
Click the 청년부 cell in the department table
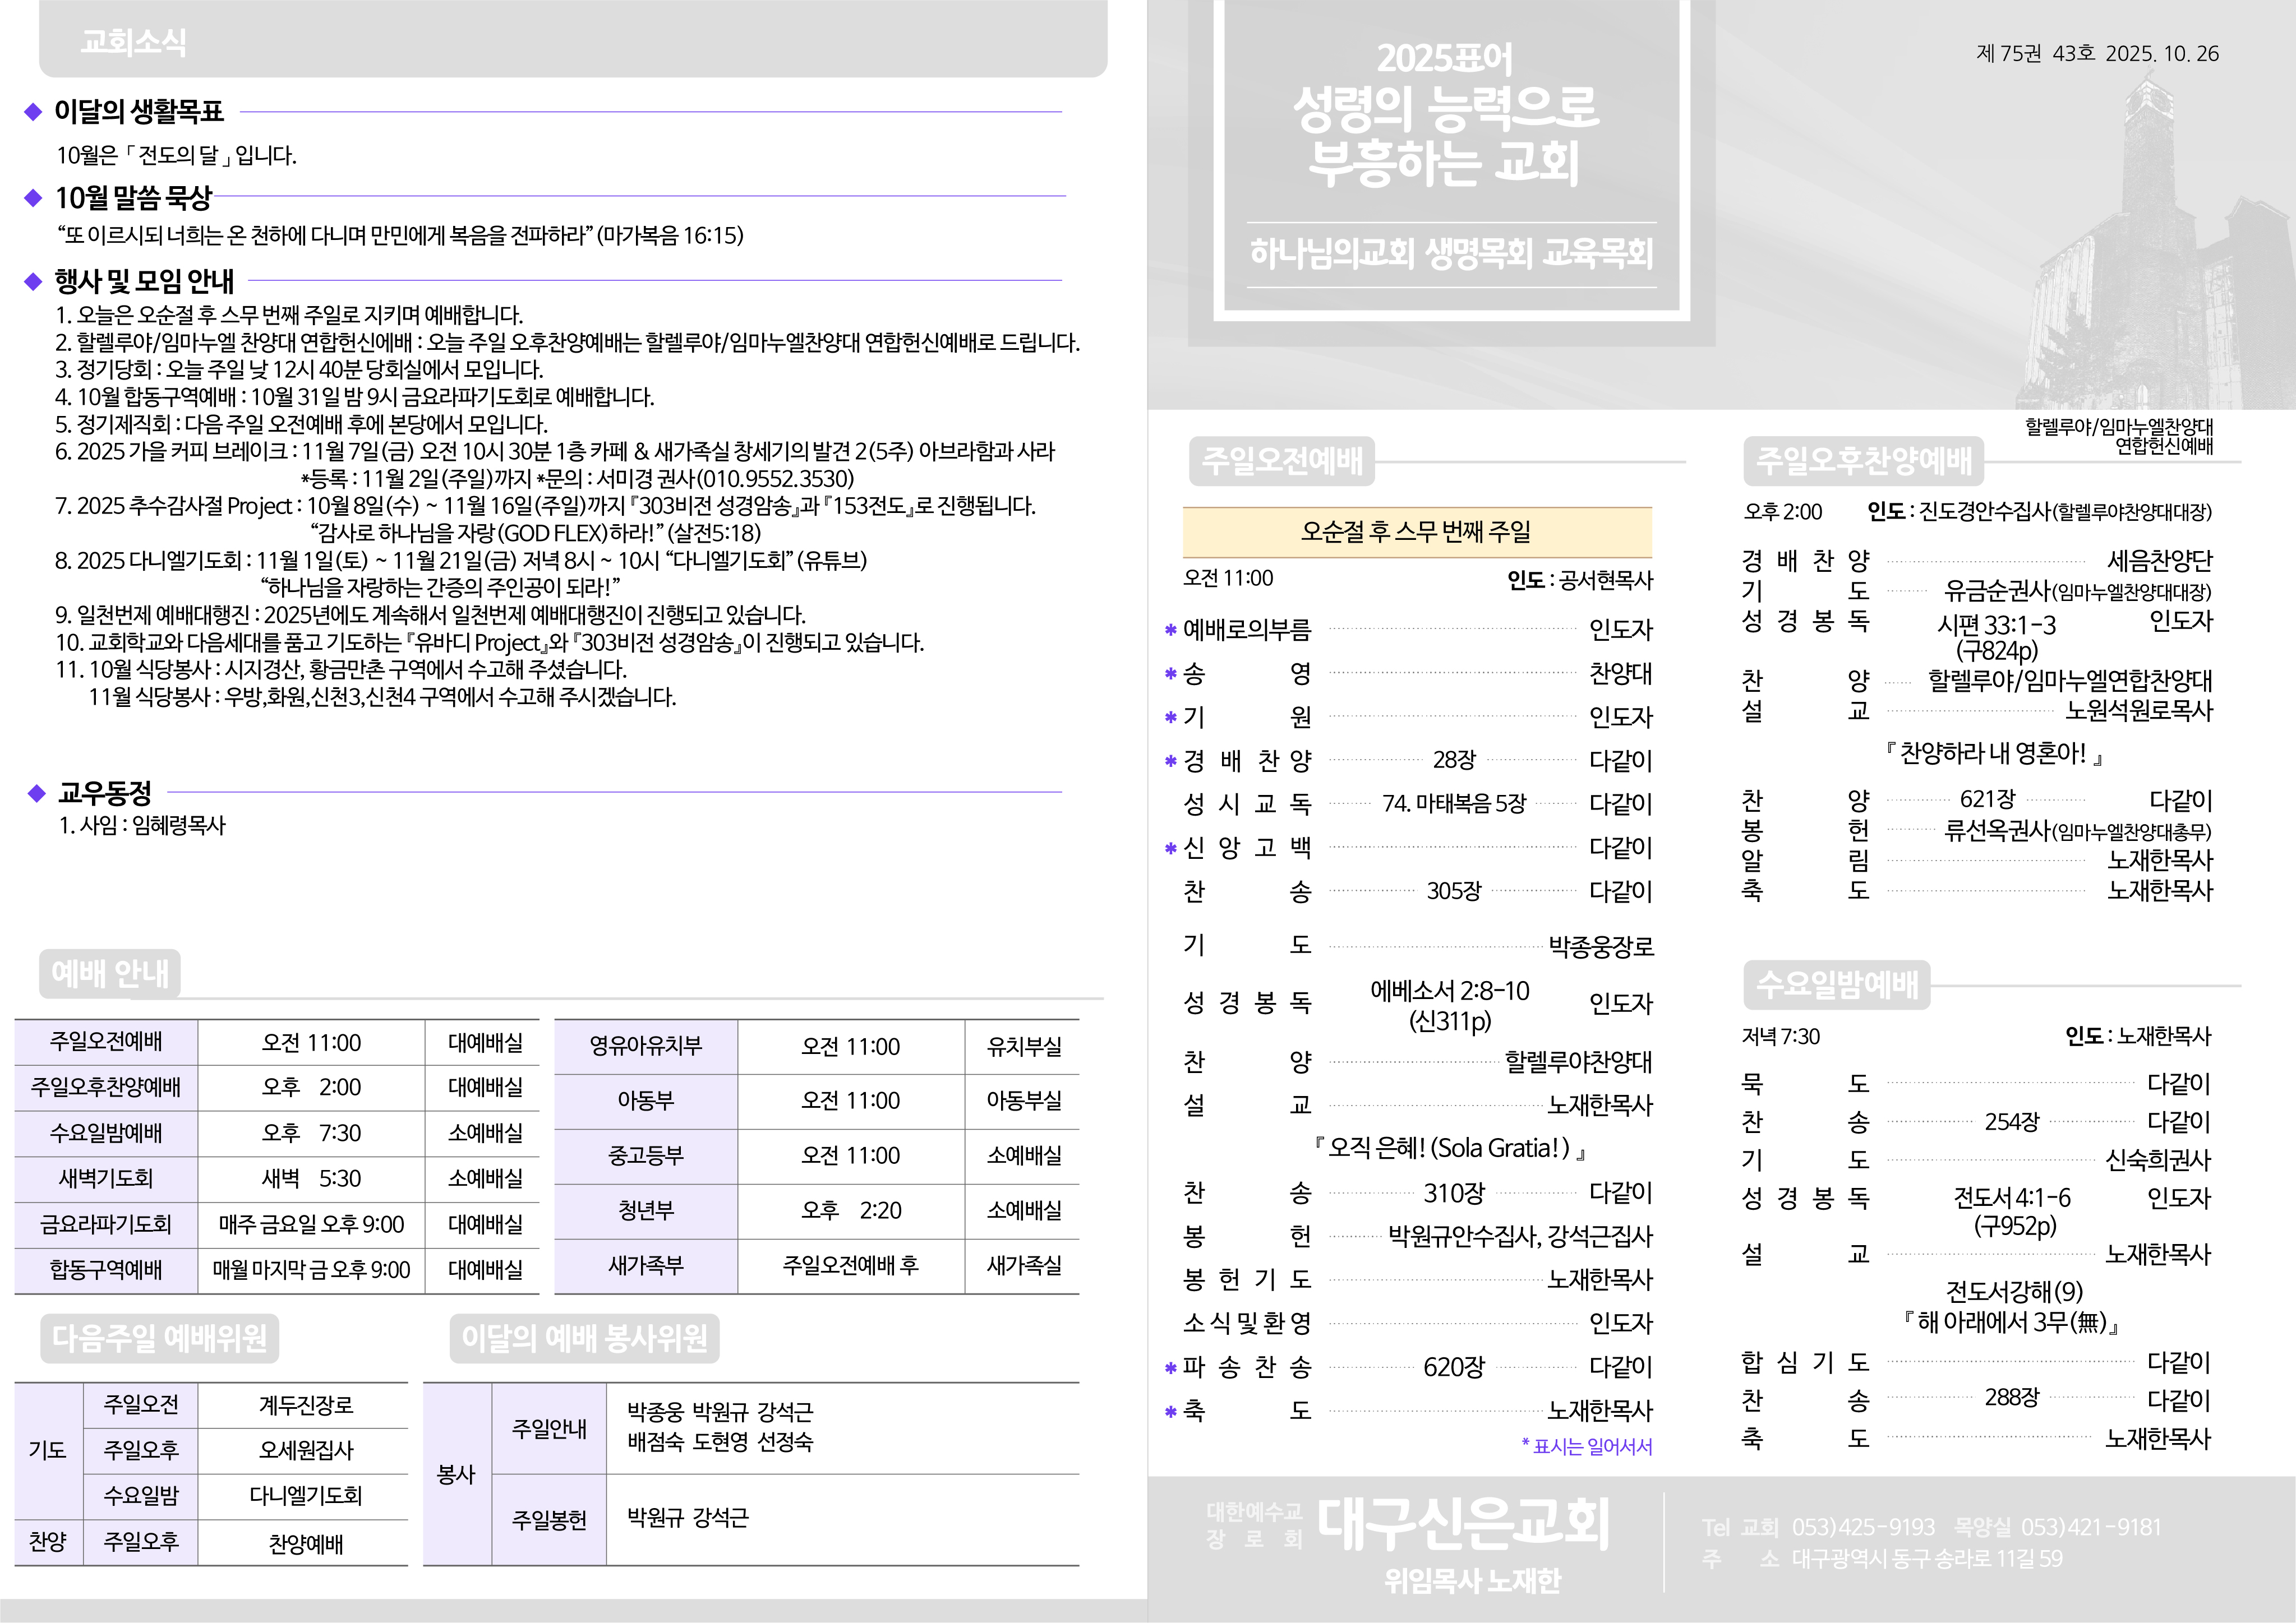pyautogui.click(x=646, y=1212)
